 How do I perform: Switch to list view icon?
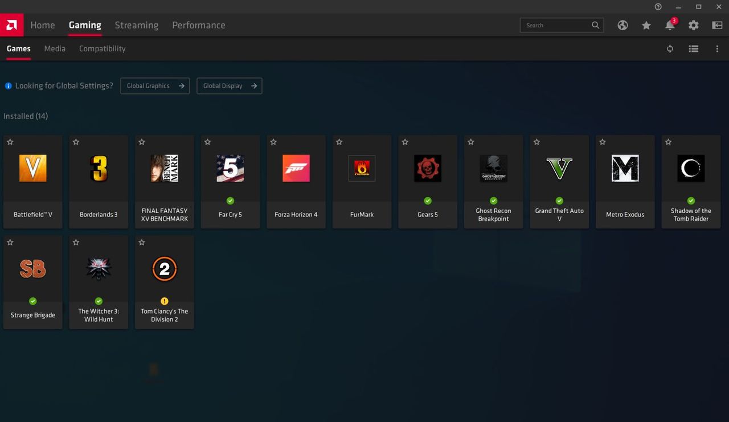pos(694,49)
